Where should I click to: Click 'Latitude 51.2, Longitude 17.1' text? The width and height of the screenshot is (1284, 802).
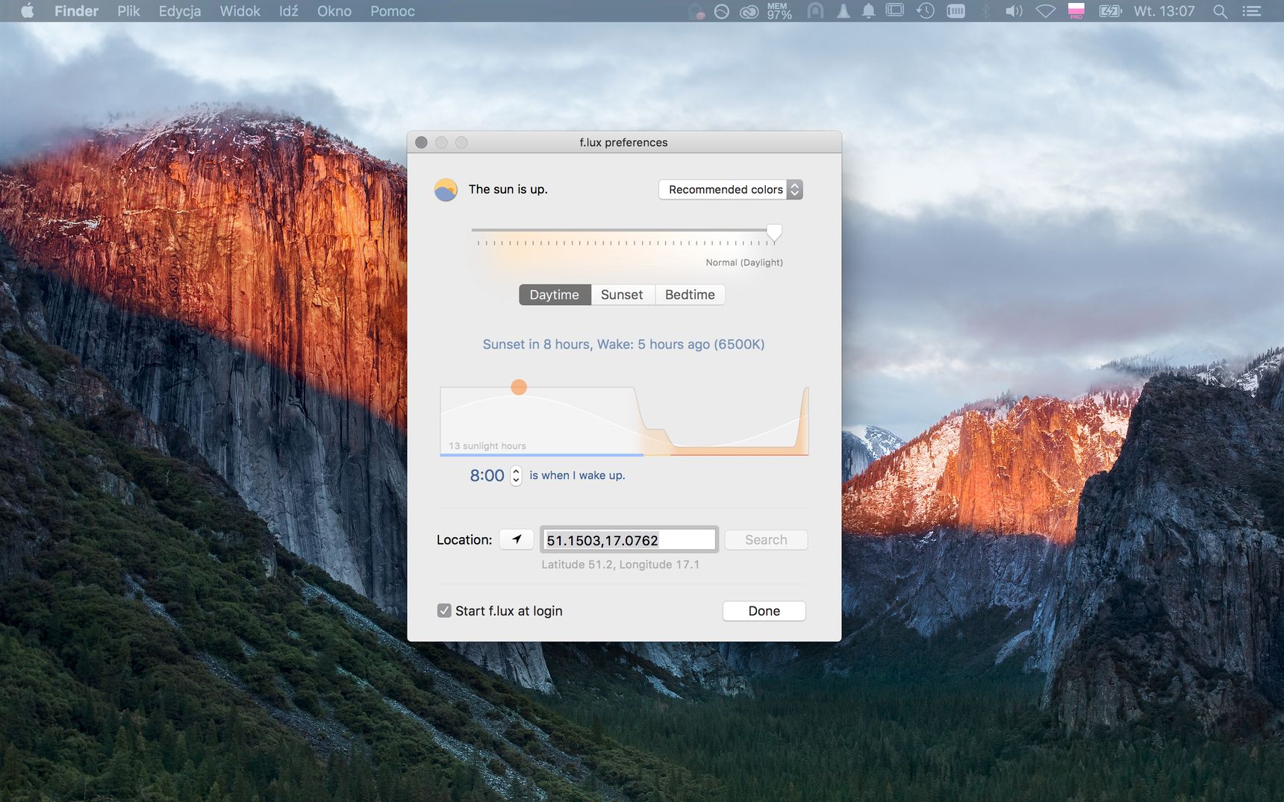coord(620,565)
